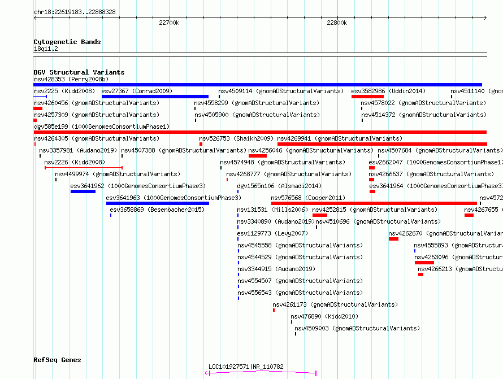Click the nsv428353 (Perry2008b) variant label
The width and height of the screenshot is (503, 379).
tap(71, 79)
